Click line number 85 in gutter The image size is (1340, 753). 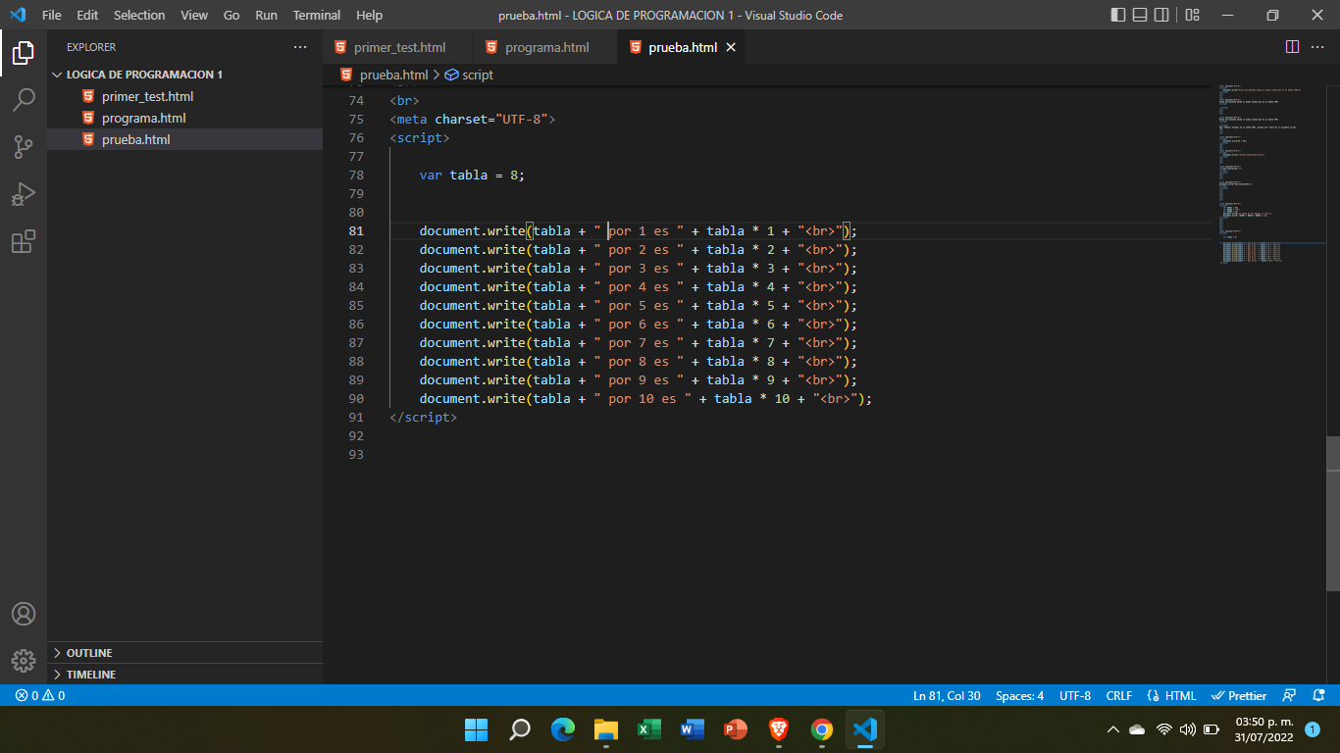[x=355, y=305]
